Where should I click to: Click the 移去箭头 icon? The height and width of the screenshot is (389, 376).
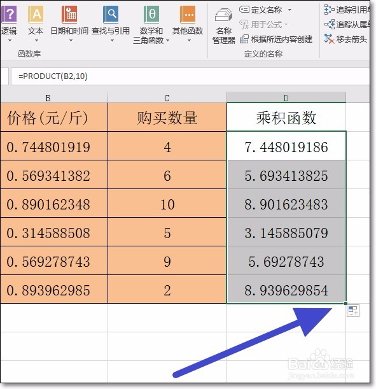pos(329,39)
